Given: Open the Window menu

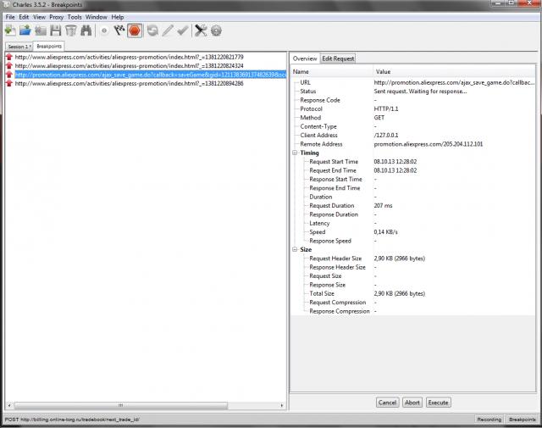Looking at the screenshot, I should (96, 17).
